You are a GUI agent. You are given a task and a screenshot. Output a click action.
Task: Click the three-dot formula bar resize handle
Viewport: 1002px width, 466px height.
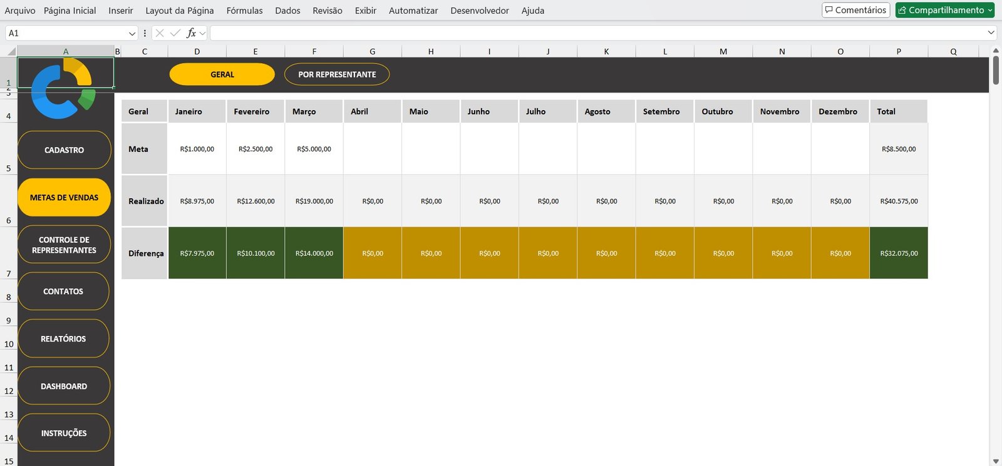pos(145,33)
